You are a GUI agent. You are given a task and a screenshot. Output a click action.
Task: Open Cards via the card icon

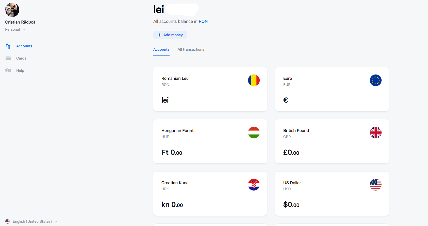(8, 58)
